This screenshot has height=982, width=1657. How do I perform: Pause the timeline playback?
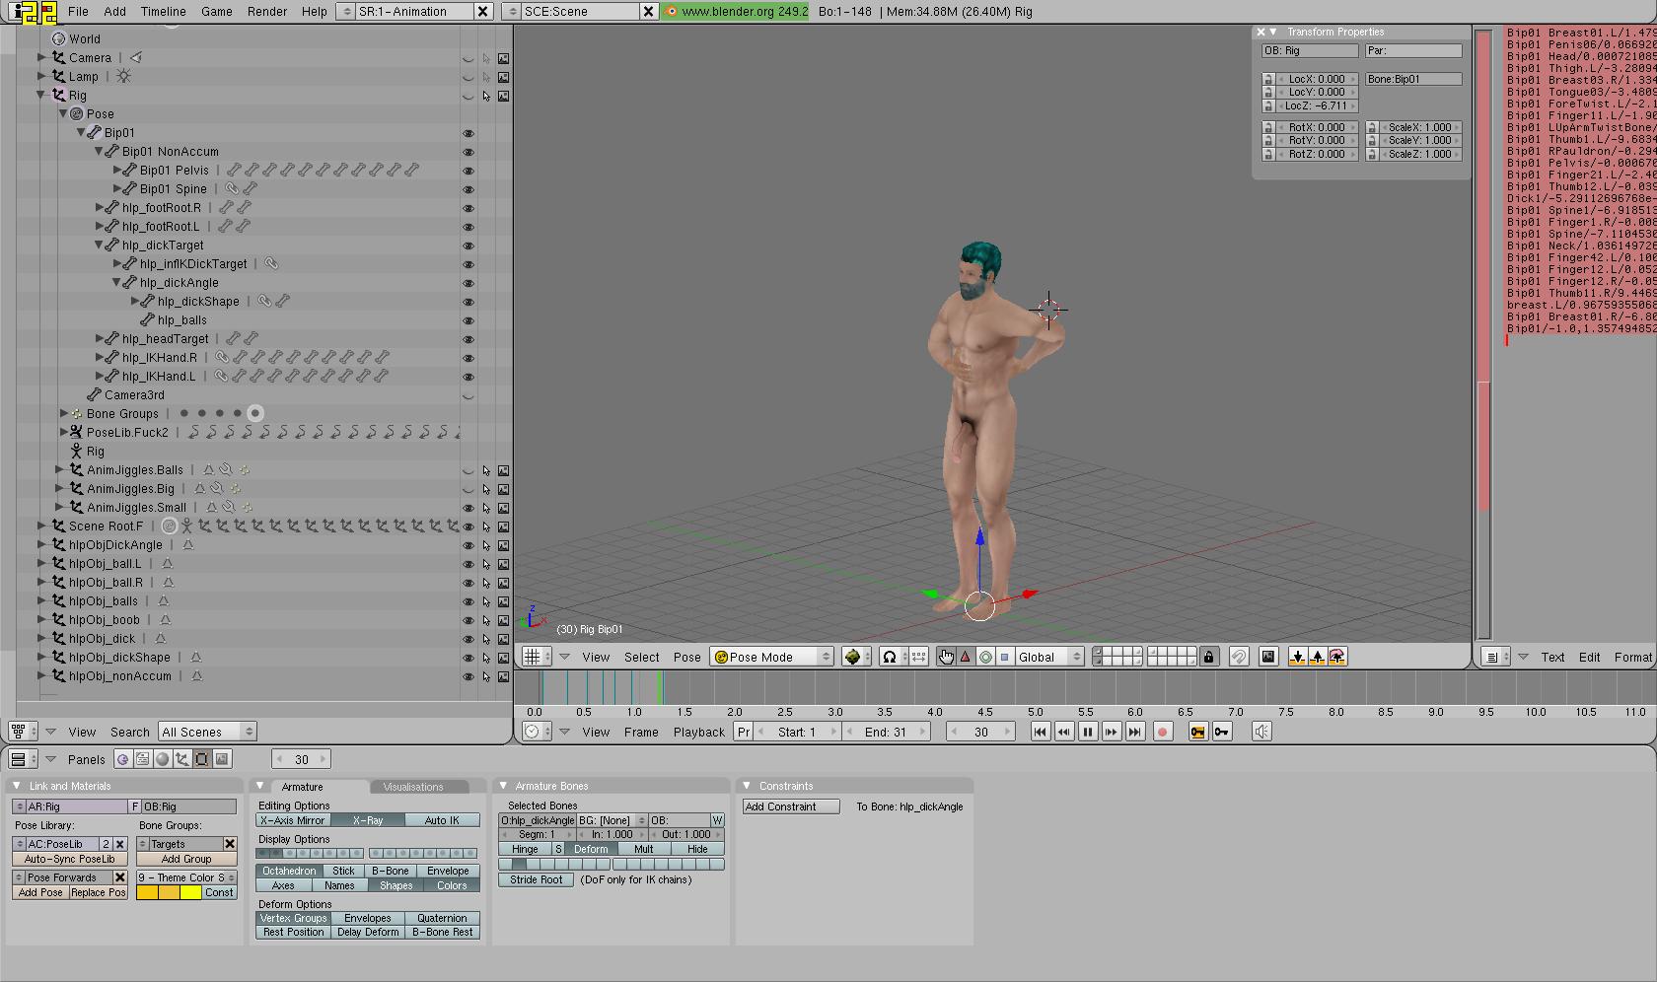(1087, 732)
